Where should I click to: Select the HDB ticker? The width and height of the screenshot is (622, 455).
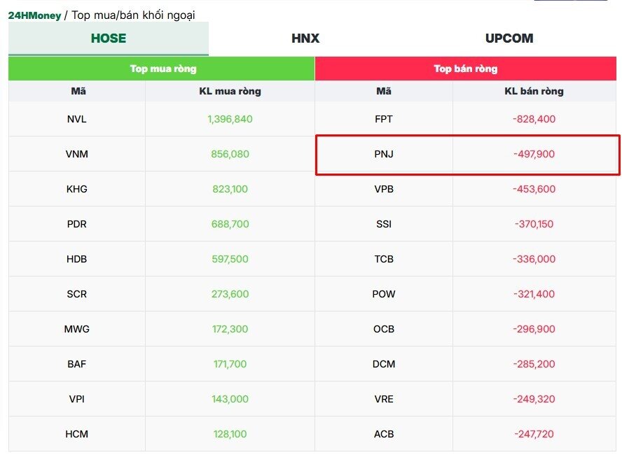(x=76, y=259)
